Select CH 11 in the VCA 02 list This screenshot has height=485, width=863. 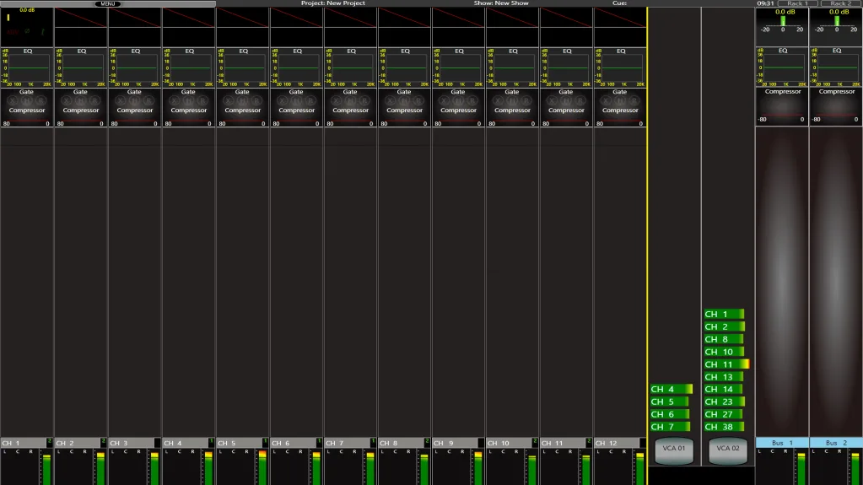pyautogui.click(x=726, y=364)
